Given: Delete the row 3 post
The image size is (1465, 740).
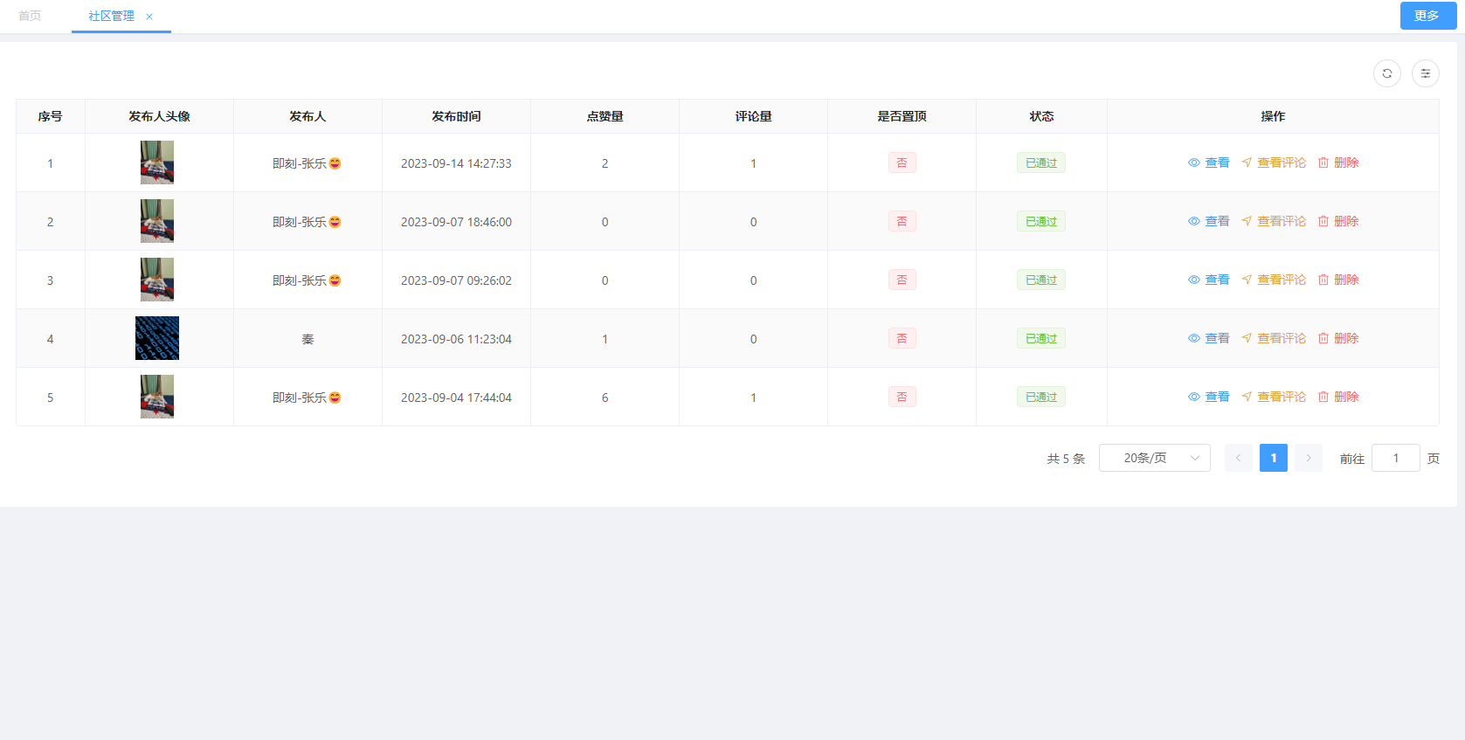Looking at the screenshot, I should coord(1337,280).
